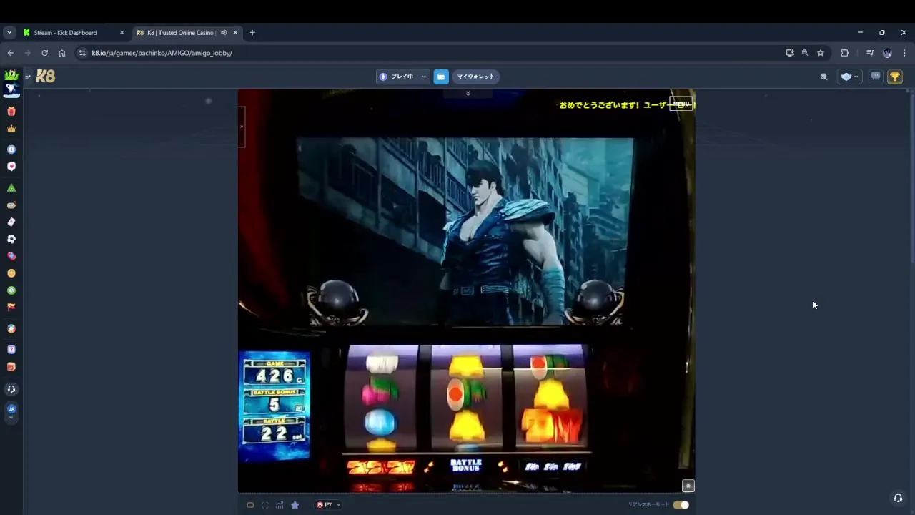Image resolution: width=915 pixels, height=515 pixels.
Task: Click the game video display
Action: (x=465, y=231)
